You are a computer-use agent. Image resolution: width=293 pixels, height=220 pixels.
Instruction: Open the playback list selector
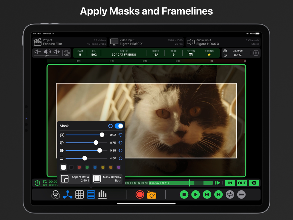tap(241, 195)
